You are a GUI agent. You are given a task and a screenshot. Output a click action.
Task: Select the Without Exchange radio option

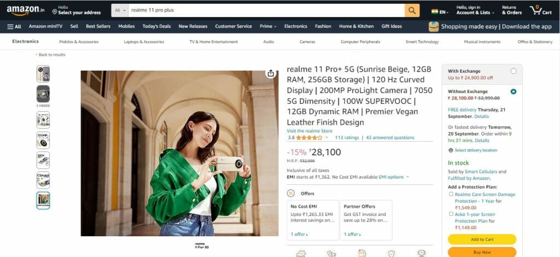point(513,91)
